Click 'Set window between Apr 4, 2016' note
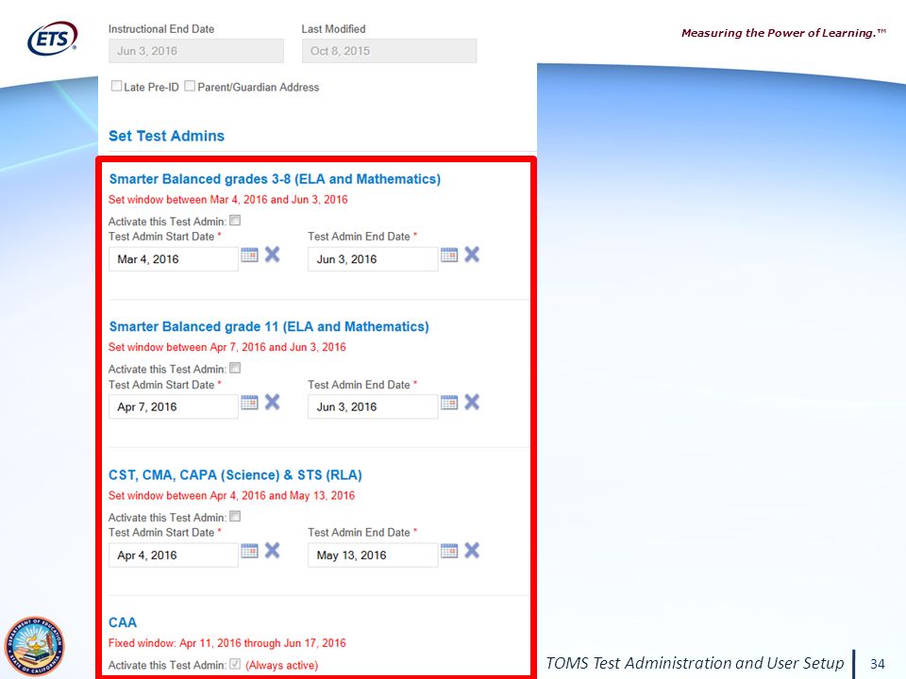906x679 pixels. click(232, 495)
